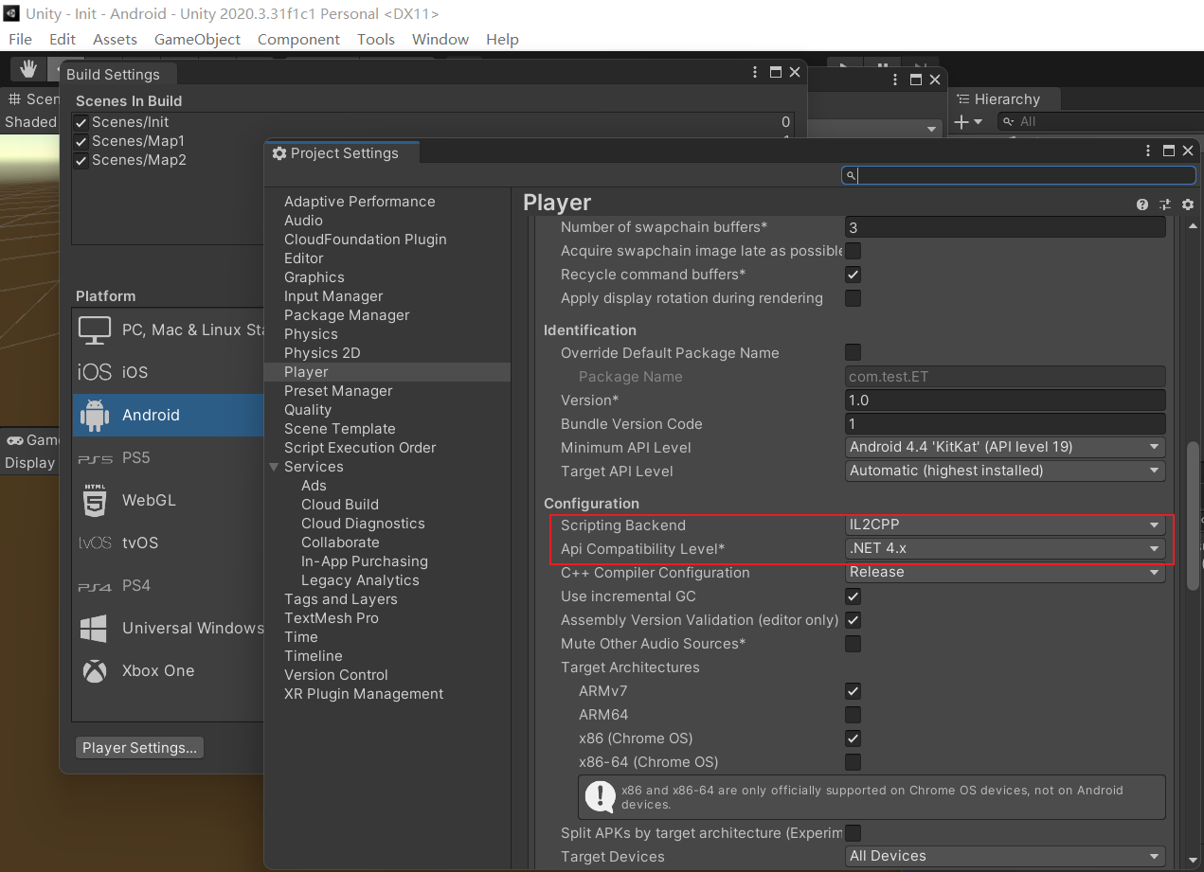Image resolution: width=1204 pixels, height=872 pixels.
Task: Click the gear icon in the Player panel
Action: 1188,205
